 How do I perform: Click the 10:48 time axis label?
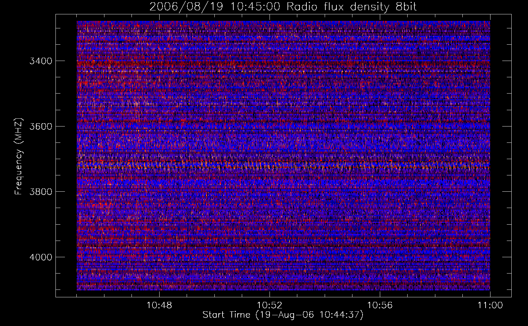point(159,305)
